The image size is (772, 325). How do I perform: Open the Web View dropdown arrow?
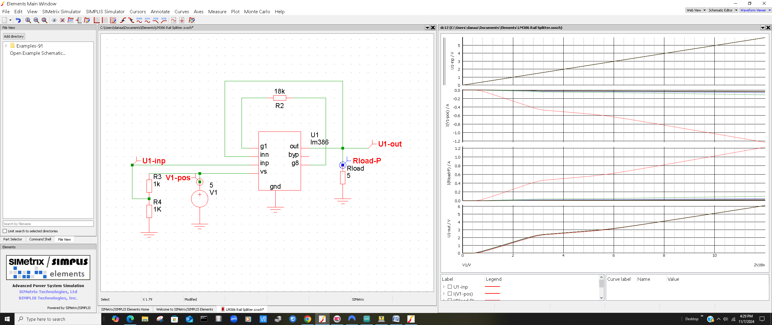pyautogui.click(x=704, y=10)
